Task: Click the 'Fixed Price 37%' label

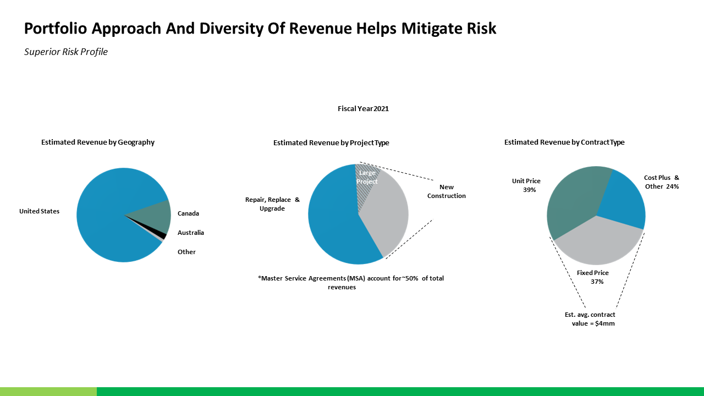Action: [593, 277]
